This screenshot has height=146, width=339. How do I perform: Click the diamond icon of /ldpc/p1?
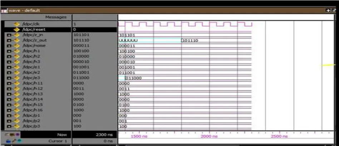point(17,116)
